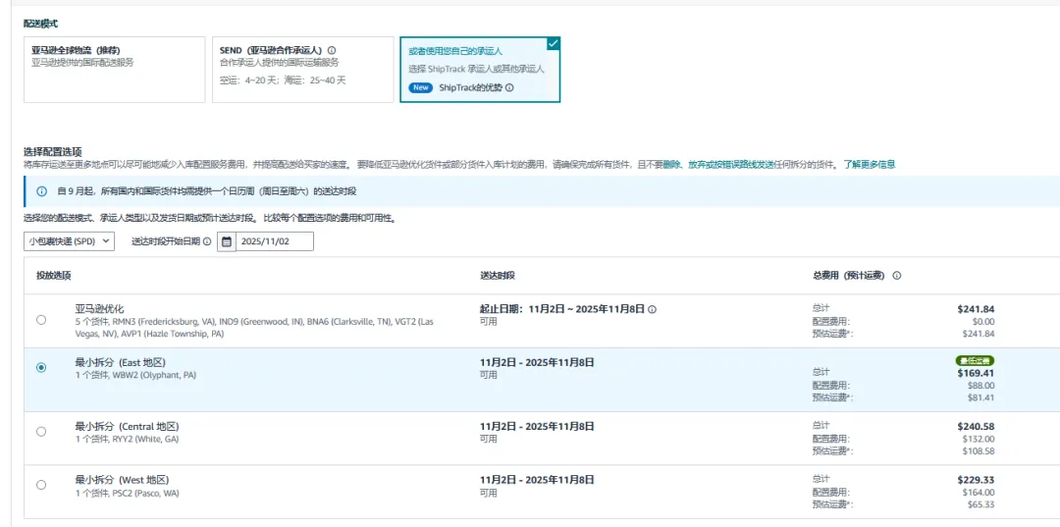Choose SEND (亚马逊合作承运人) shipping mode card
This screenshot has height=527, width=1060.
(303, 70)
